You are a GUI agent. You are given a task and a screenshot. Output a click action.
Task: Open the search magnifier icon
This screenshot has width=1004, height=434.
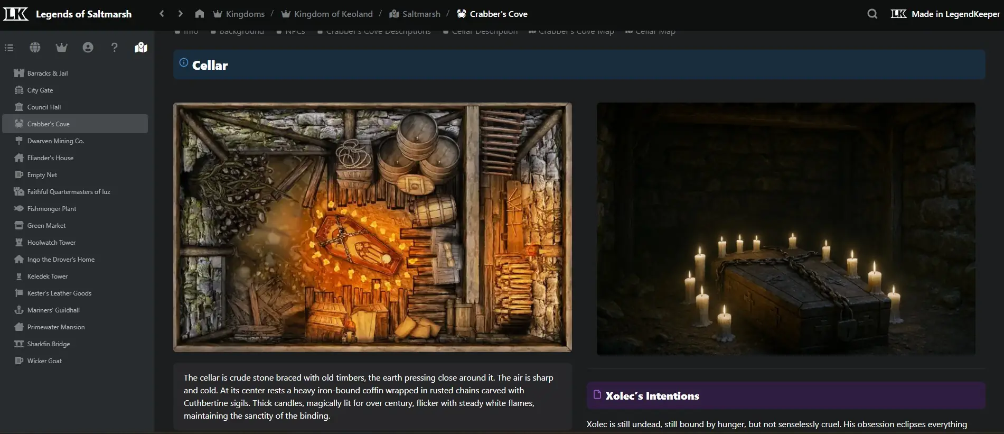tap(872, 14)
